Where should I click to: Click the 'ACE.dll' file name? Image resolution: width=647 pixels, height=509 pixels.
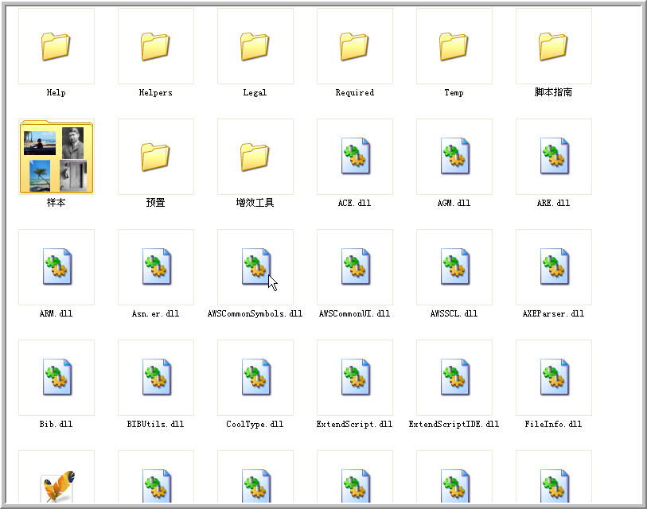(354, 203)
